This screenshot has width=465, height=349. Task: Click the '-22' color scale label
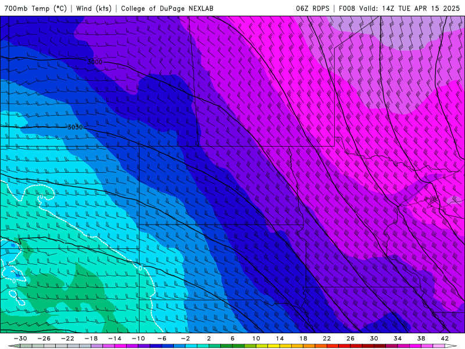click(67, 339)
